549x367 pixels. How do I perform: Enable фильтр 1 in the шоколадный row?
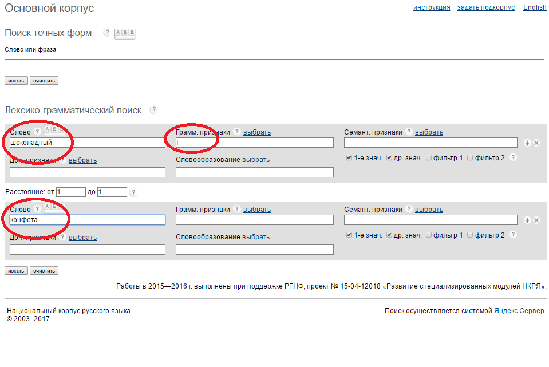(x=429, y=157)
